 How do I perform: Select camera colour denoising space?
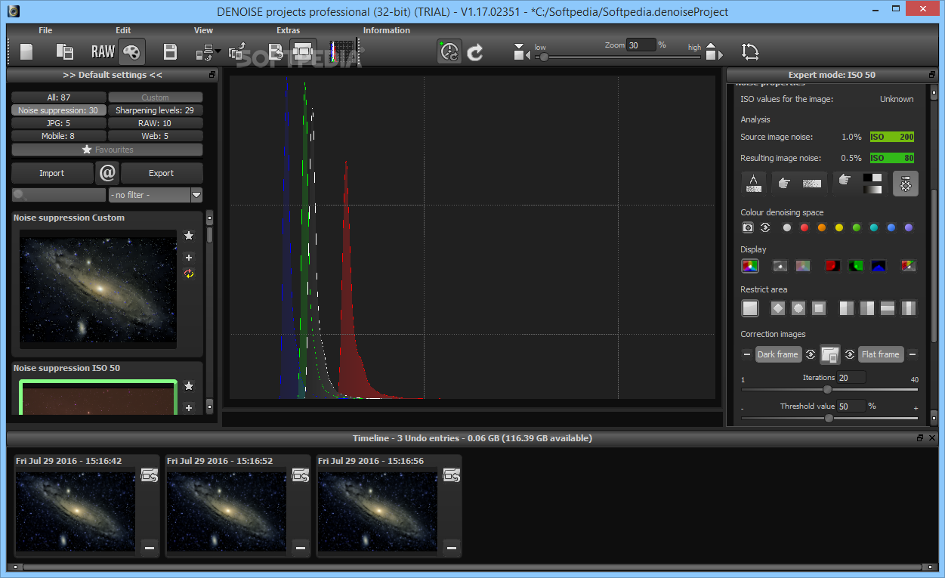click(747, 227)
